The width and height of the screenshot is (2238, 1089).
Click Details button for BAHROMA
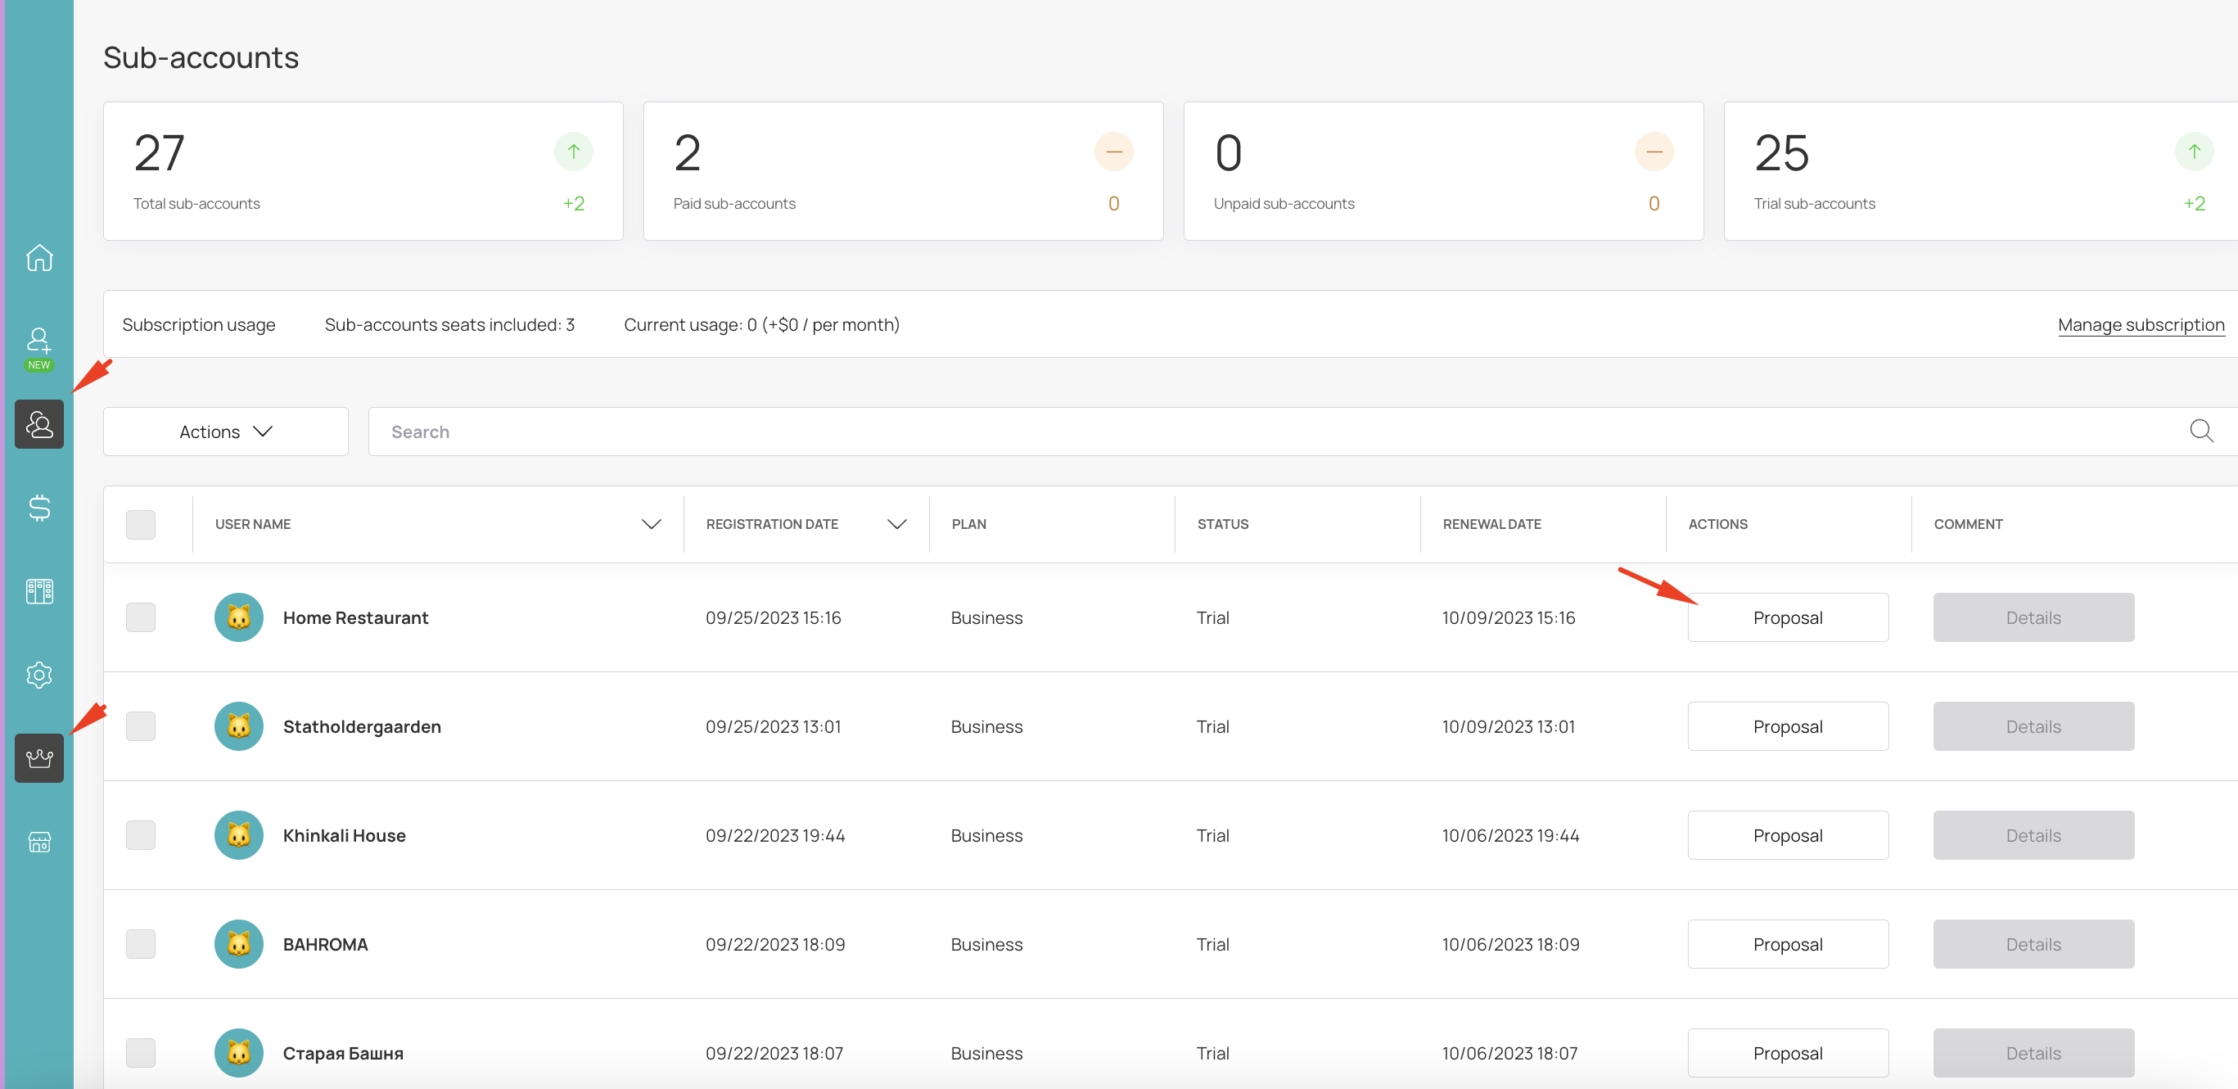pyautogui.click(x=2032, y=944)
